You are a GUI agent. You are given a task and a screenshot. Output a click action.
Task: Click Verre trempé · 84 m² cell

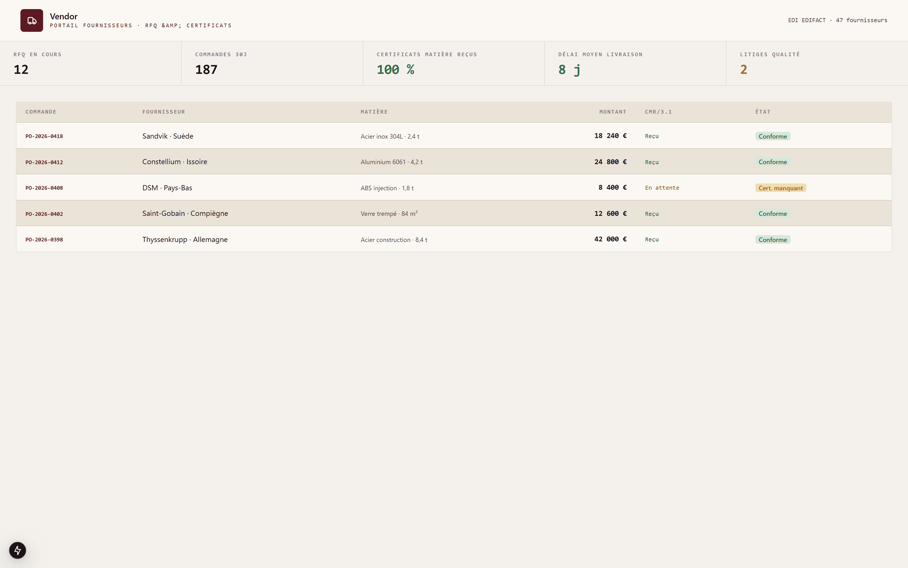click(x=389, y=213)
